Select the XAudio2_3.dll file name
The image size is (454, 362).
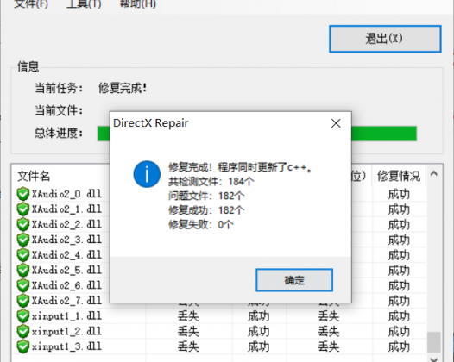point(66,240)
